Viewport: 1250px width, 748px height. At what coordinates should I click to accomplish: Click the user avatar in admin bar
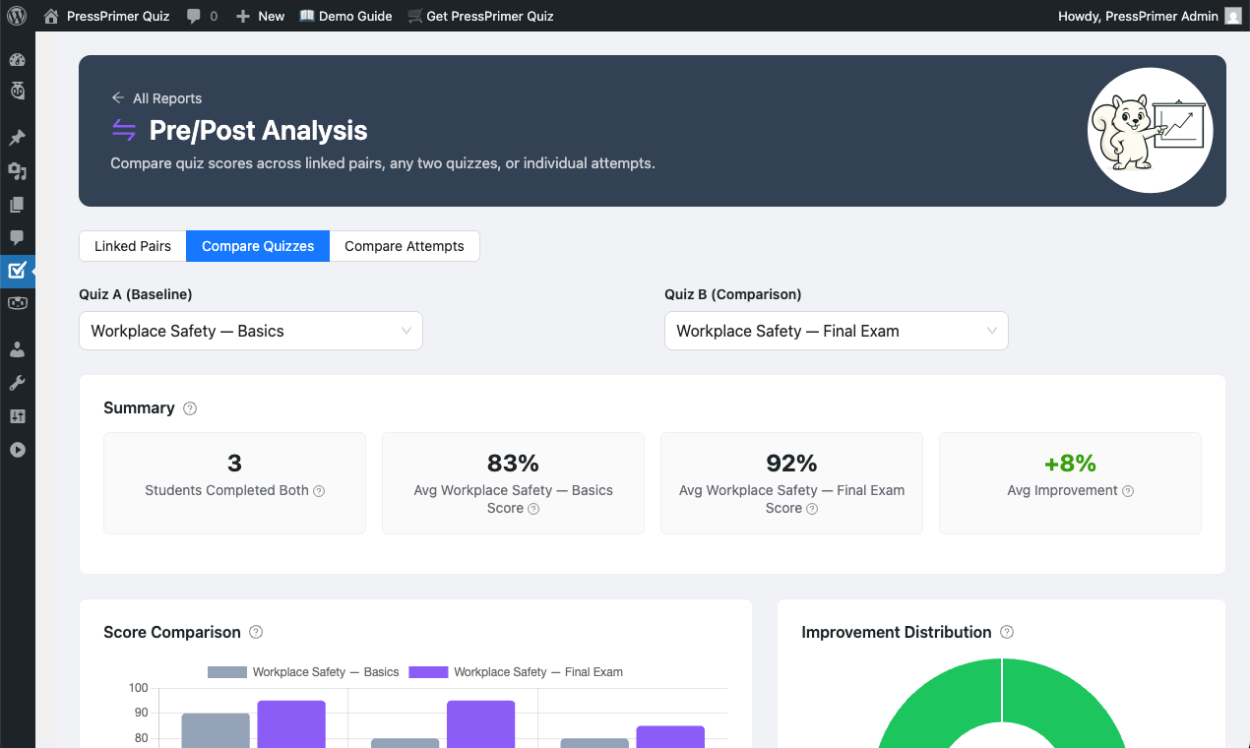point(1233,16)
